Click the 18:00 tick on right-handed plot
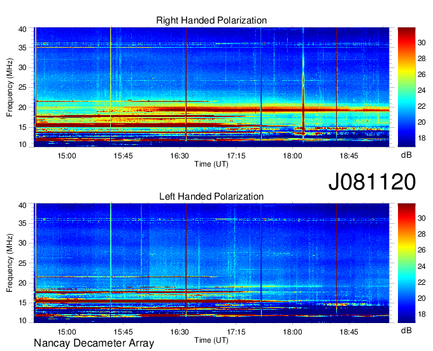Viewport: 433px width, 351px height. (x=292, y=156)
